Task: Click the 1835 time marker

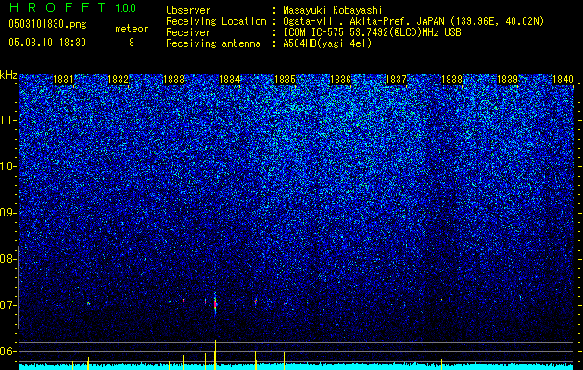Action: [x=285, y=80]
